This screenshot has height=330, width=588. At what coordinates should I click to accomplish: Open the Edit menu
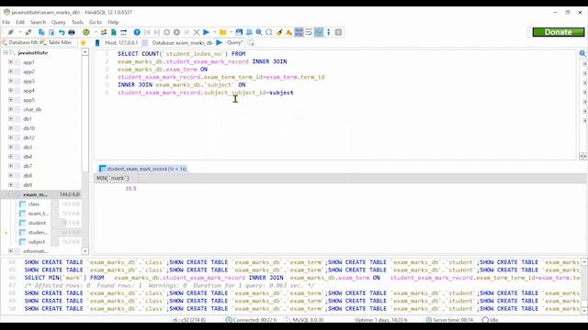[x=20, y=22]
